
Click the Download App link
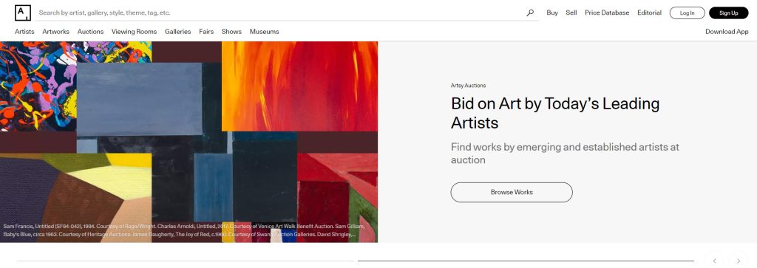(727, 32)
